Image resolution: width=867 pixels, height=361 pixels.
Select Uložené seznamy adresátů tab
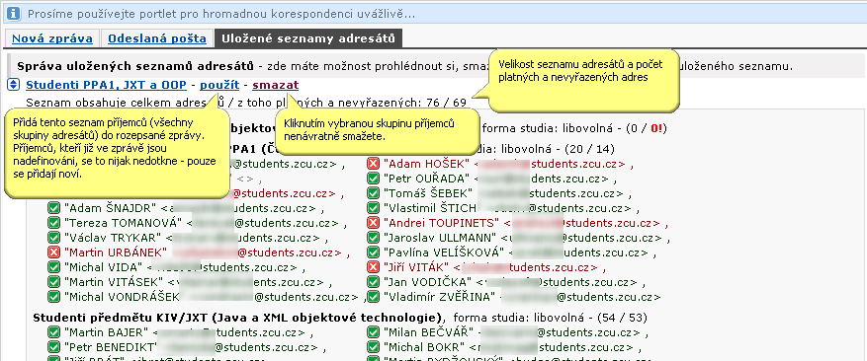click(x=308, y=38)
